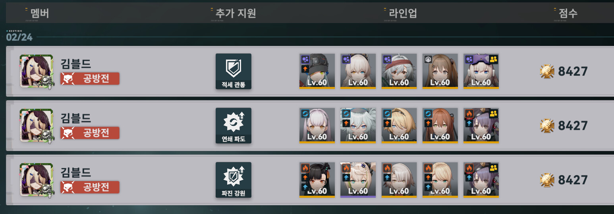Select the purple-bordered character portrait in the third lineup
614x214 pixels.
358,179
